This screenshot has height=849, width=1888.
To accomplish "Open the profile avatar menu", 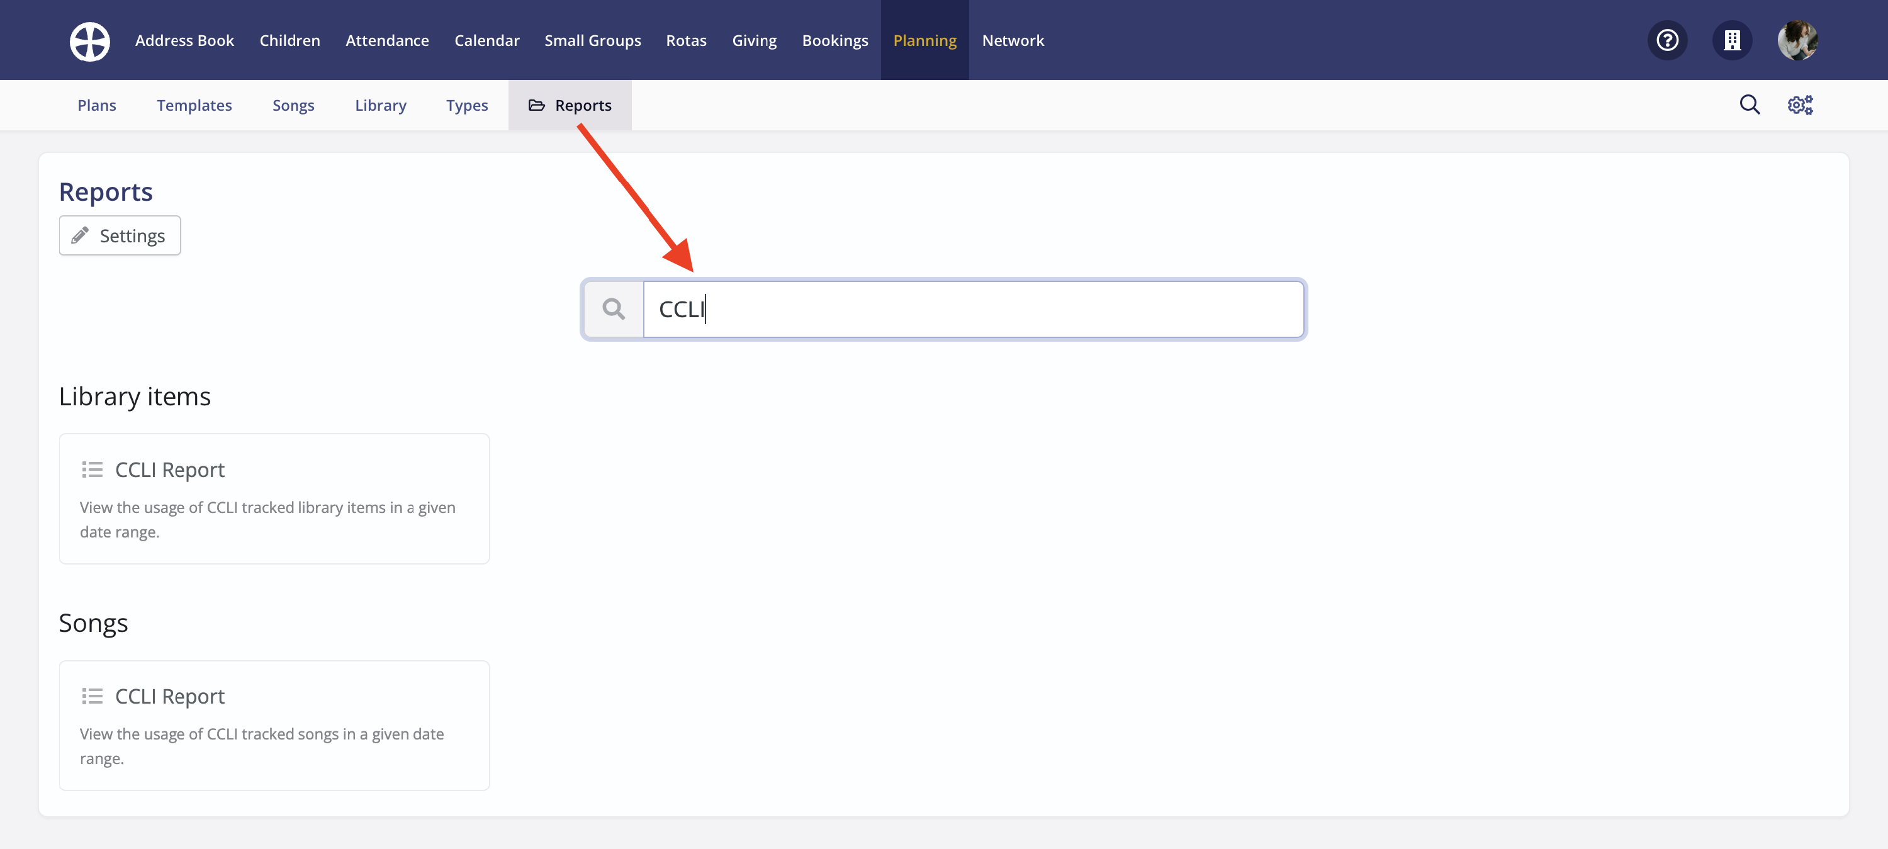I will 1797,40.
